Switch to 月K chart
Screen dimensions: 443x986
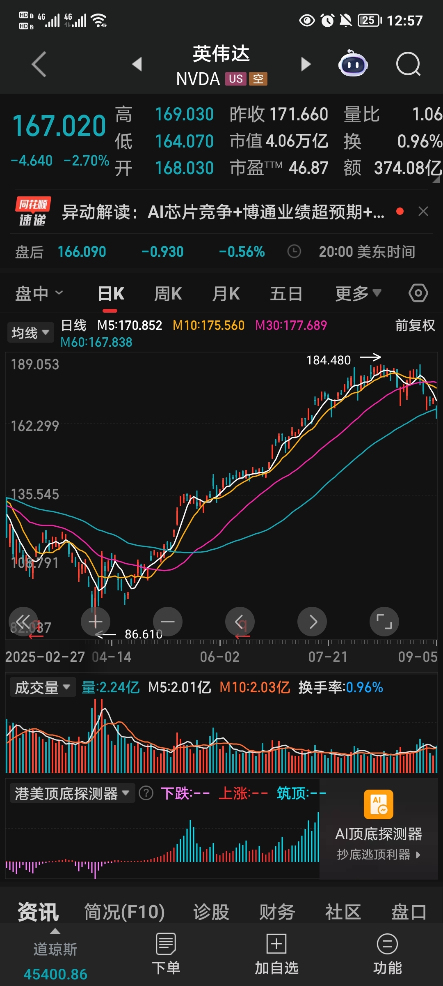pyautogui.click(x=226, y=294)
